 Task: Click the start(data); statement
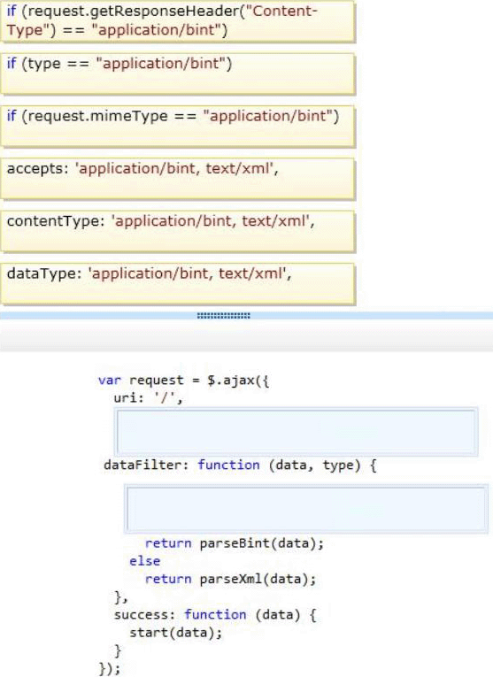coord(176,633)
